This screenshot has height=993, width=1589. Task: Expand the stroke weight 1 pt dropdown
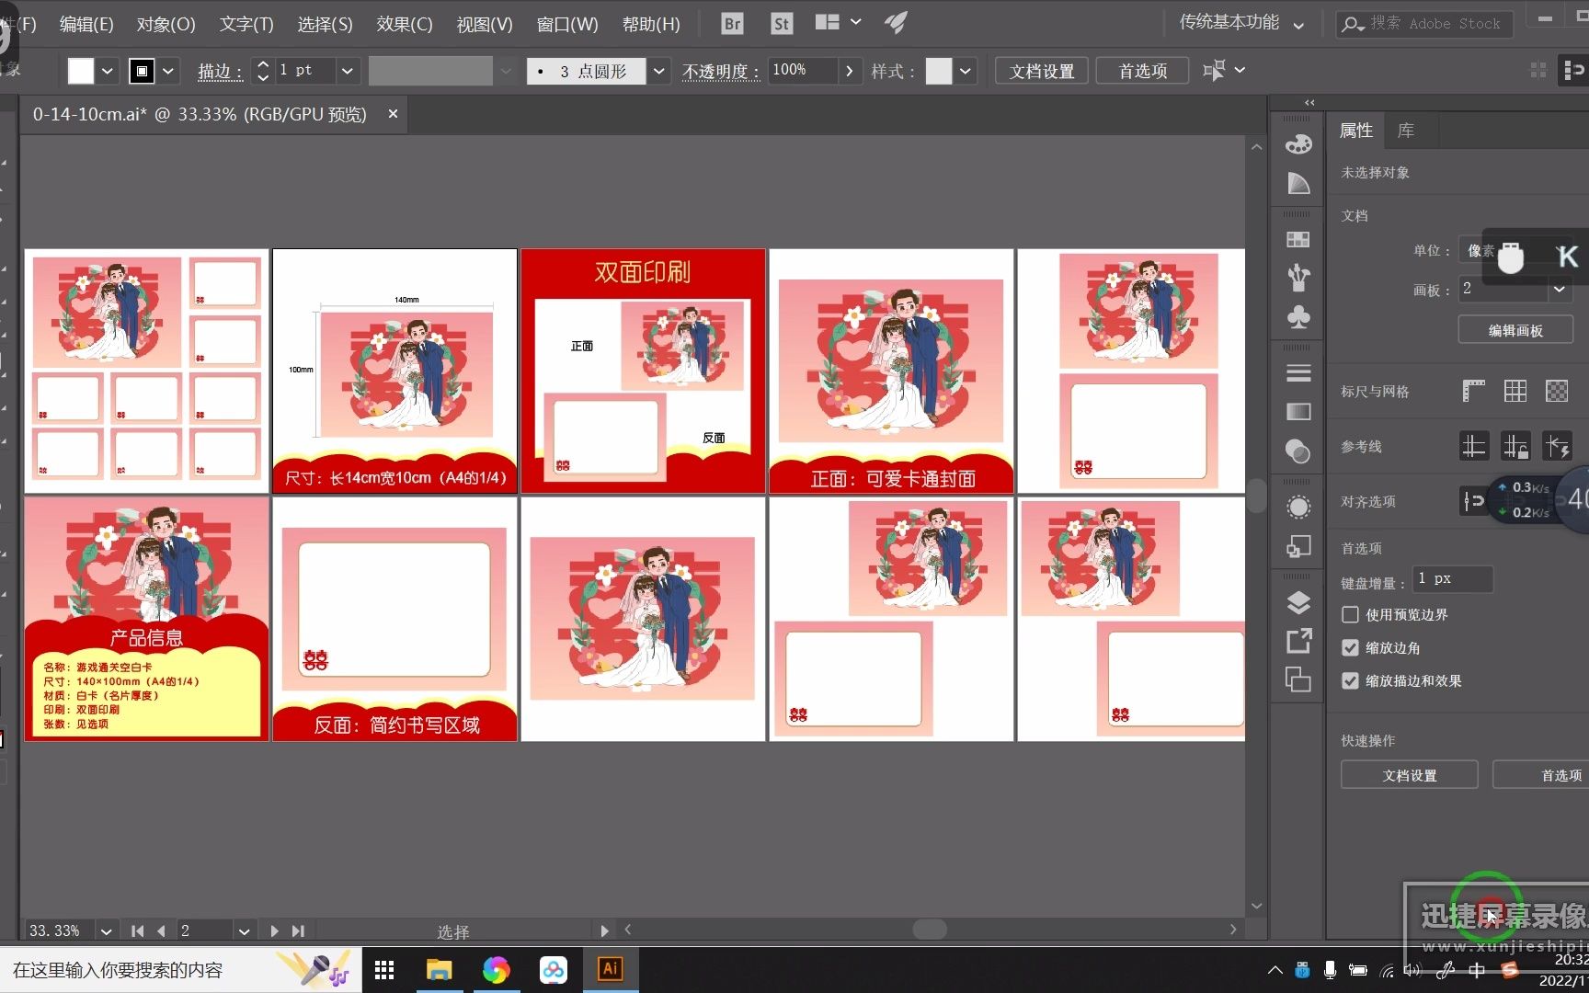pyautogui.click(x=347, y=71)
